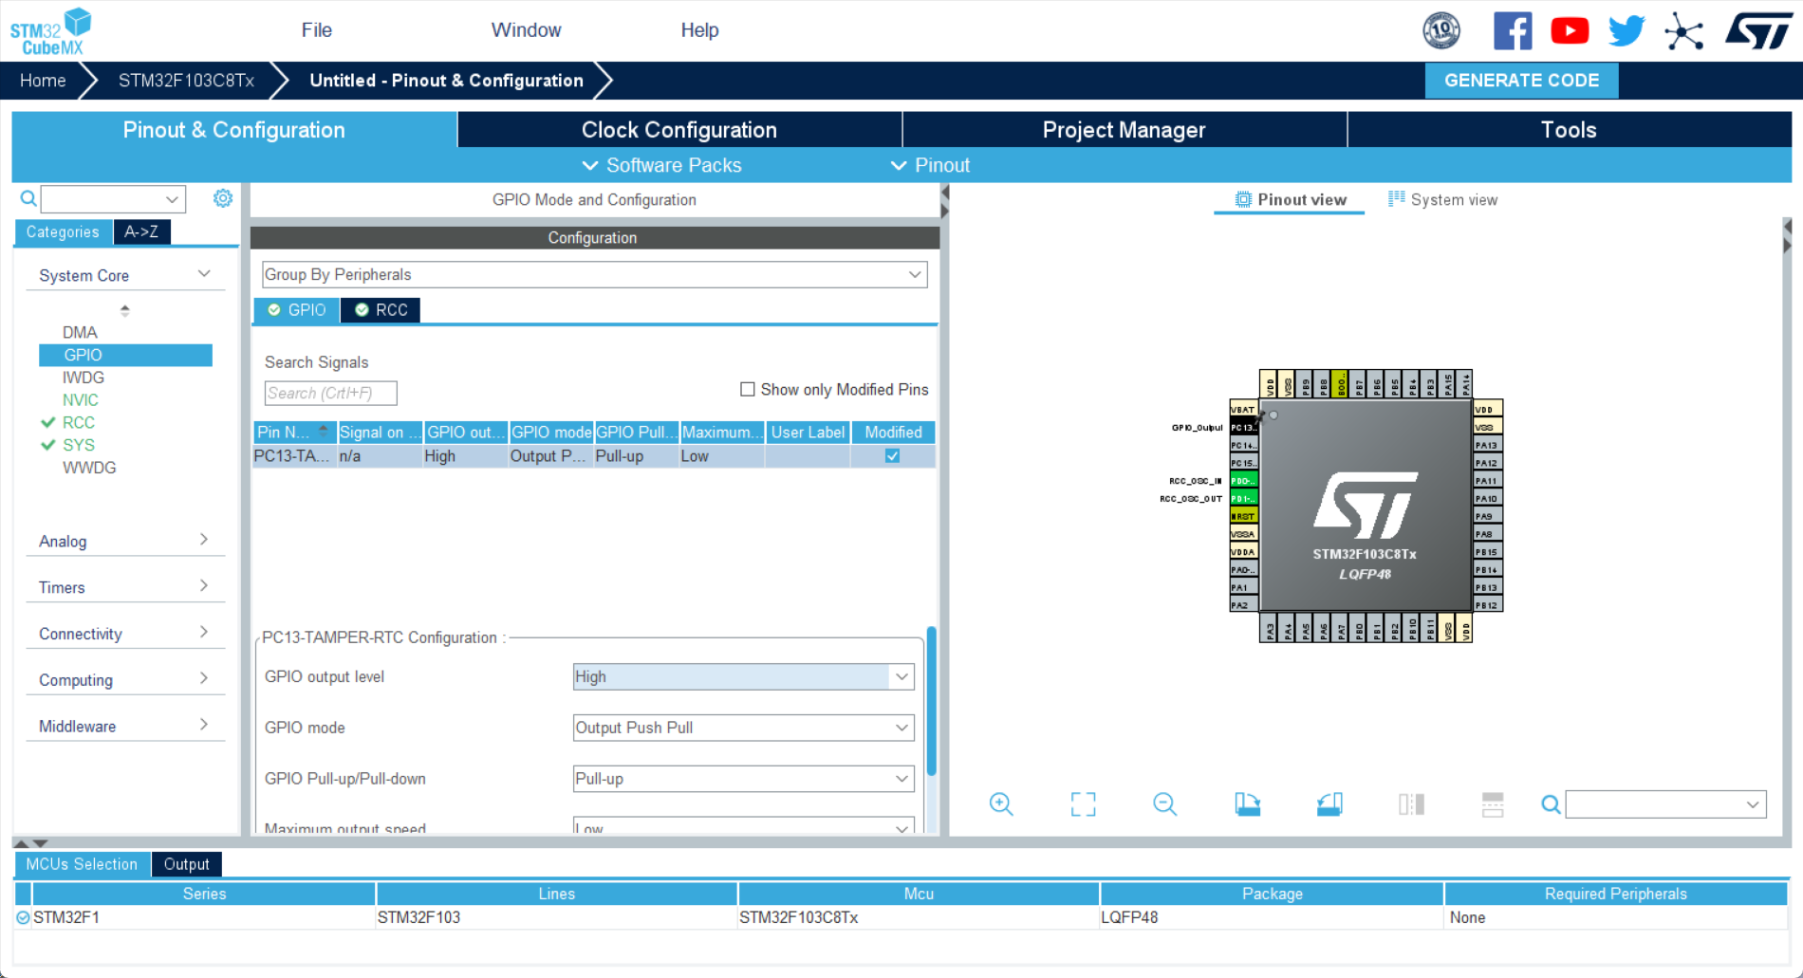The height and width of the screenshot is (978, 1803).
Task: Expand the Analog category
Action: point(125,541)
